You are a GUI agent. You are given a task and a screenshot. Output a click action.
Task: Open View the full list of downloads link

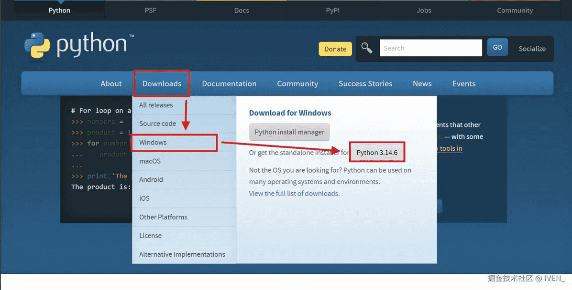click(294, 194)
